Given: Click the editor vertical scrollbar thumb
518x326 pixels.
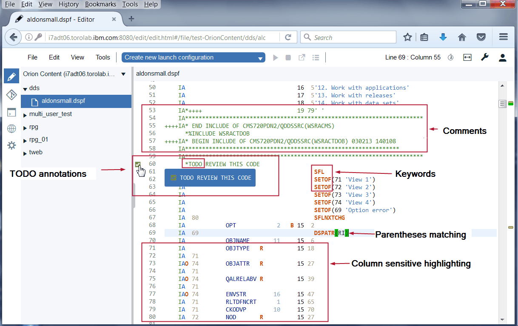Looking at the screenshot, I should click(x=502, y=104).
